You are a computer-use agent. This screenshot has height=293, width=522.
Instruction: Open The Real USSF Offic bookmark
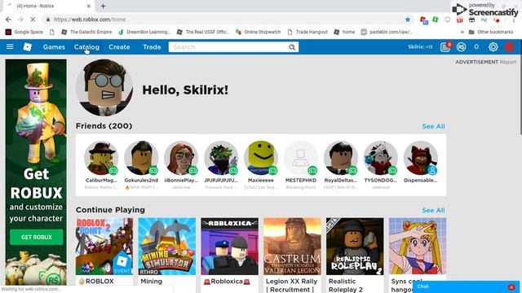(x=203, y=32)
